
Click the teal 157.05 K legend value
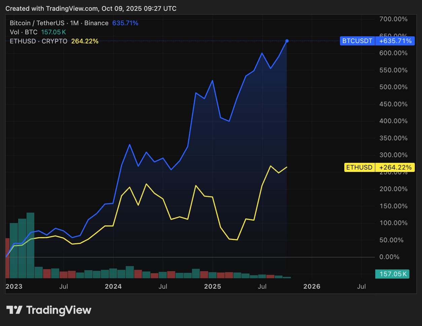[x=53, y=32]
